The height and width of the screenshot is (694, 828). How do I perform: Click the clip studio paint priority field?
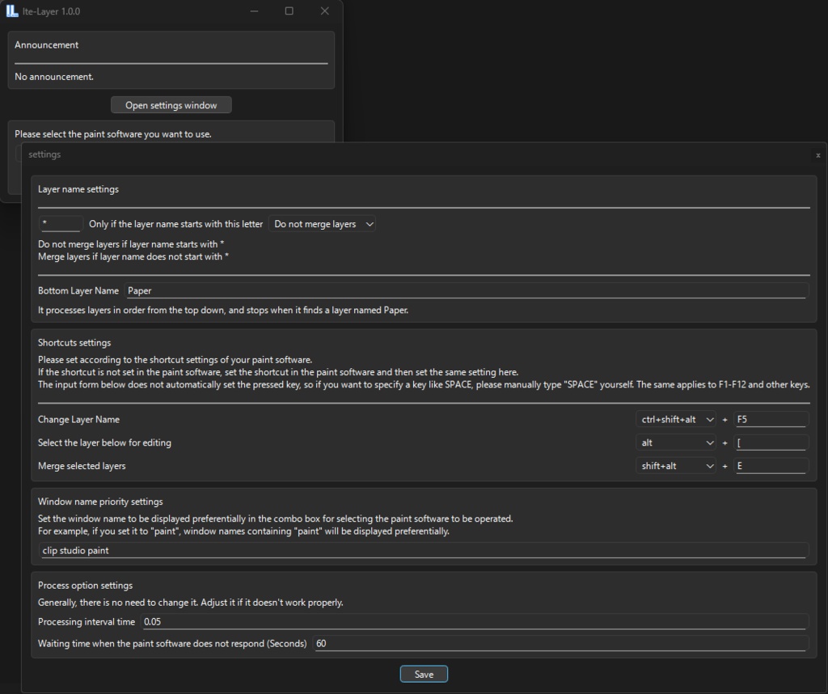424,550
